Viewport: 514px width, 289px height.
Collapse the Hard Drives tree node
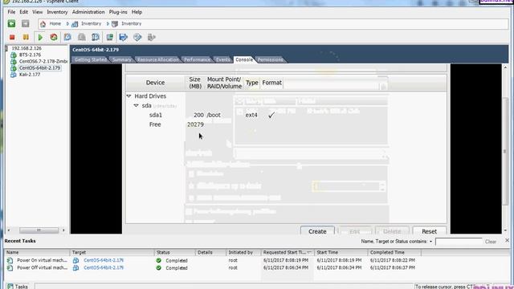click(128, 96)
